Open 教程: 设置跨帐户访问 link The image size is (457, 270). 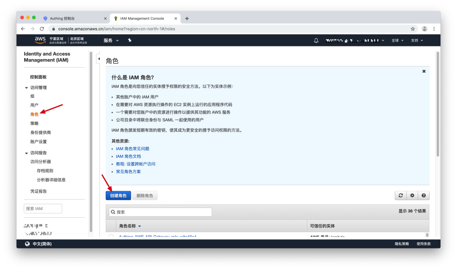tap(136, 164)
